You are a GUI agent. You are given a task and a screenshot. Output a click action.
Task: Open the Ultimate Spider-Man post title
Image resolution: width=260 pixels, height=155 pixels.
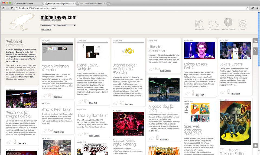157,49
